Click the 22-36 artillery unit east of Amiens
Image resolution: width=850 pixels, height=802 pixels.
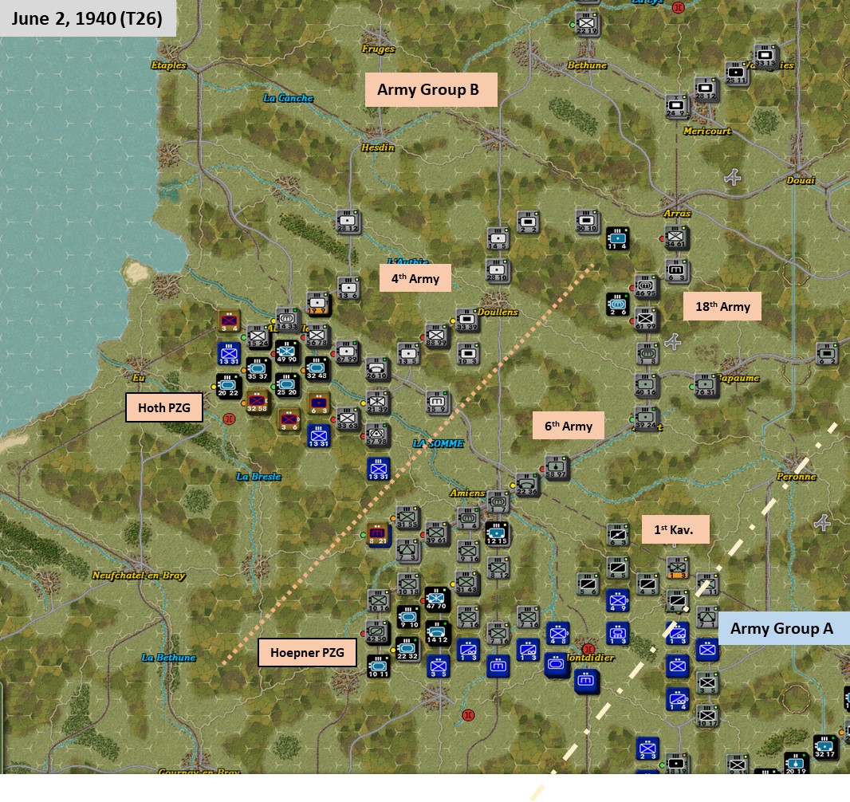point(527,484)
